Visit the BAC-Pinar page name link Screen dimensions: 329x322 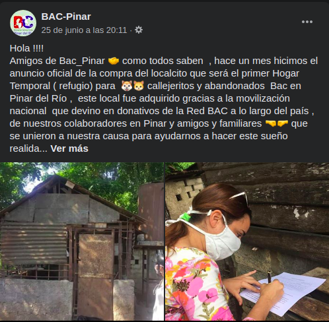point(66,16)
